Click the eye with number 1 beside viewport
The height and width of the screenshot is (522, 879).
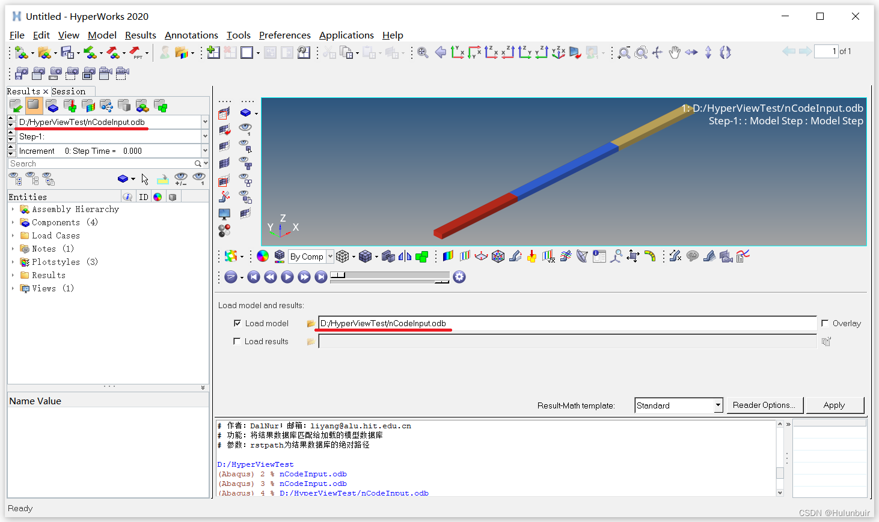click(x=245, y=129)
